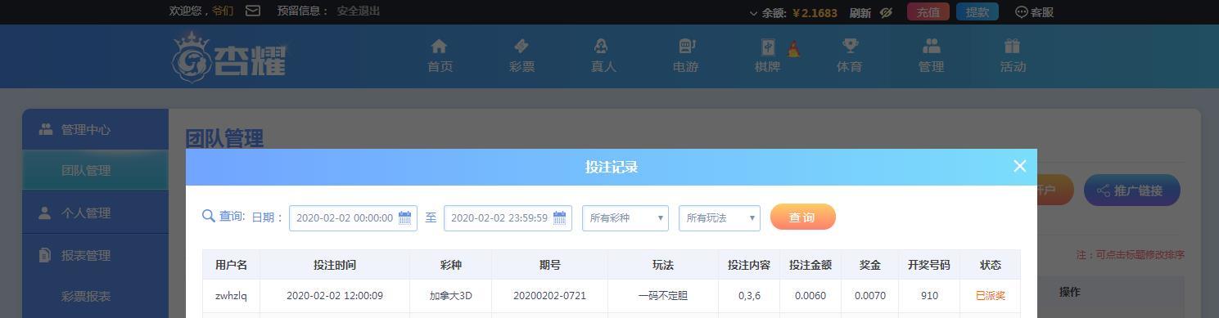Click the slot machine icon

686,46
